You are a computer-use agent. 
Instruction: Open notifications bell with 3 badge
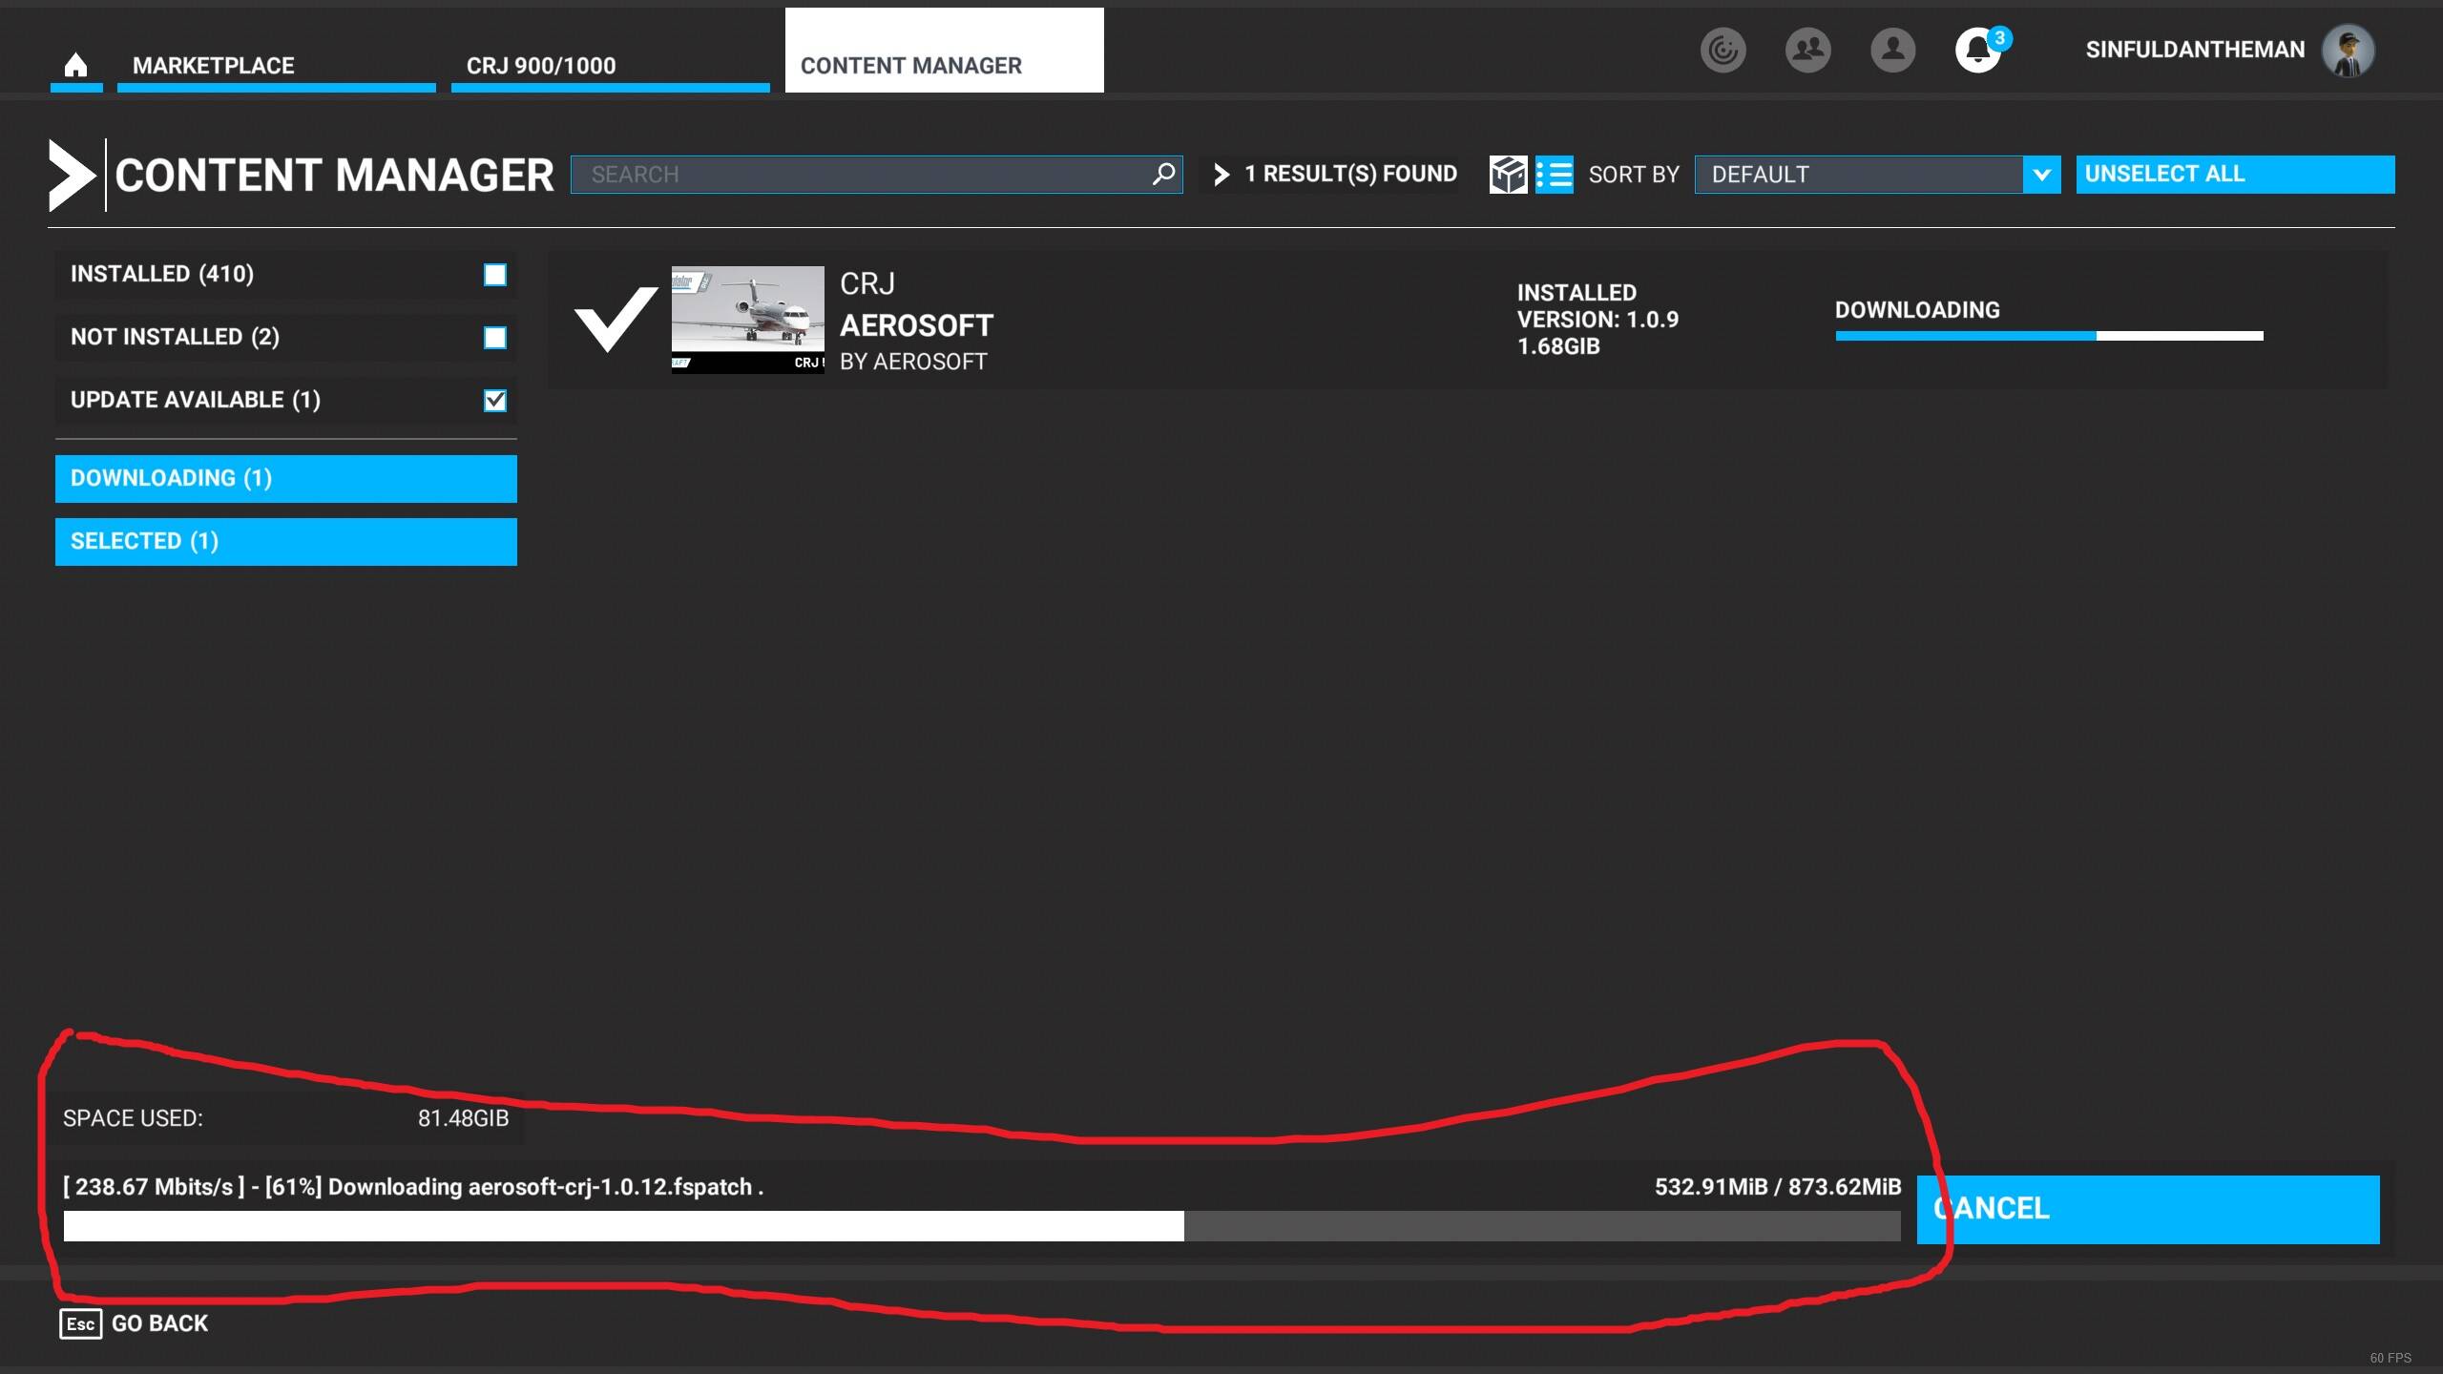point(1980,50)
